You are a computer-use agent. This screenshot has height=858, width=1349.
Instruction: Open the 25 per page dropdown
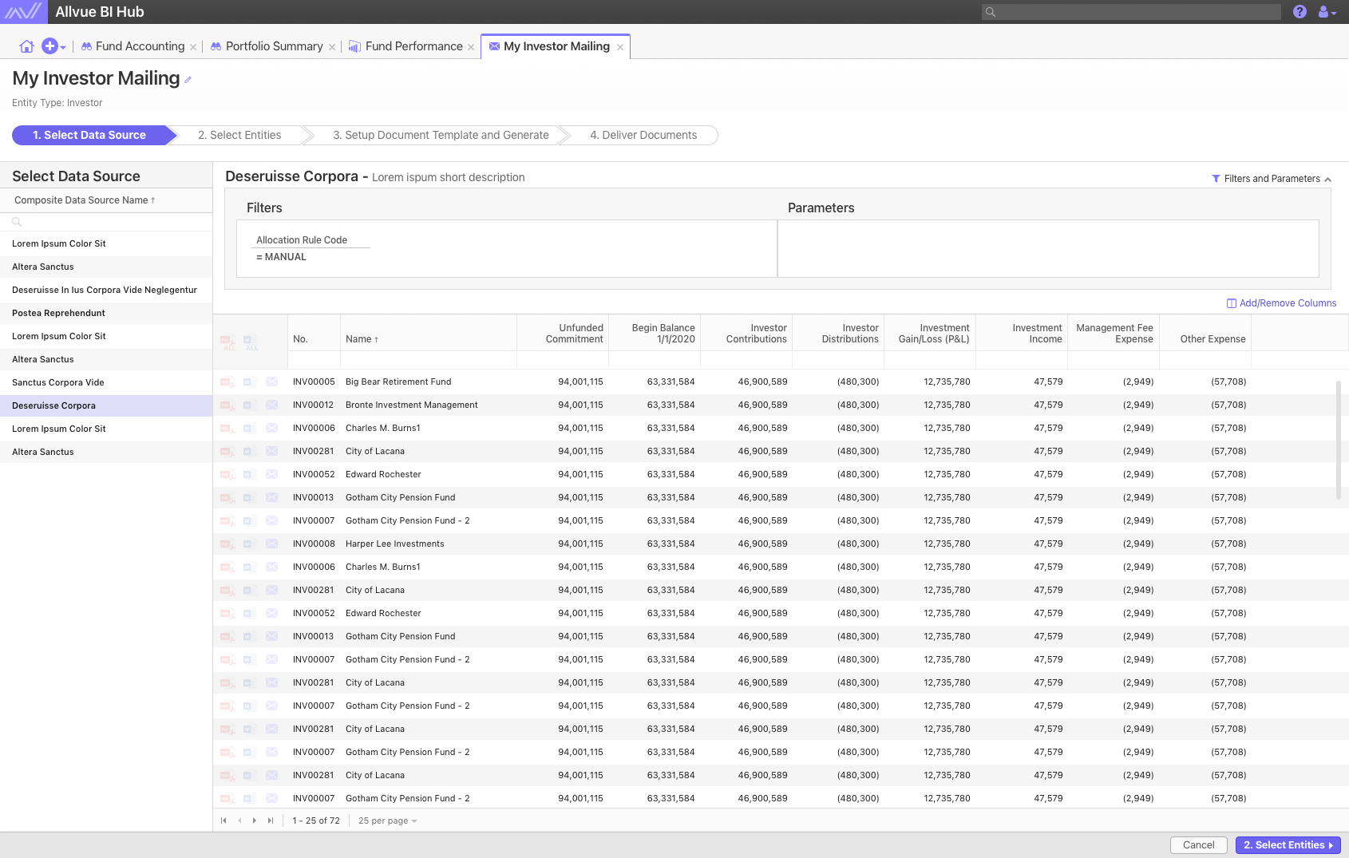(x=388, y=820)
